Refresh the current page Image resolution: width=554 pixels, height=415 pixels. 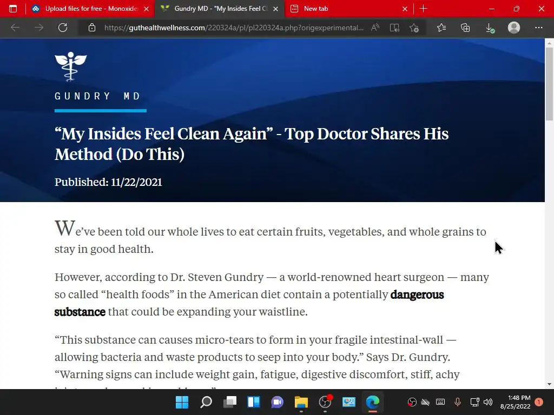(63, 28)
